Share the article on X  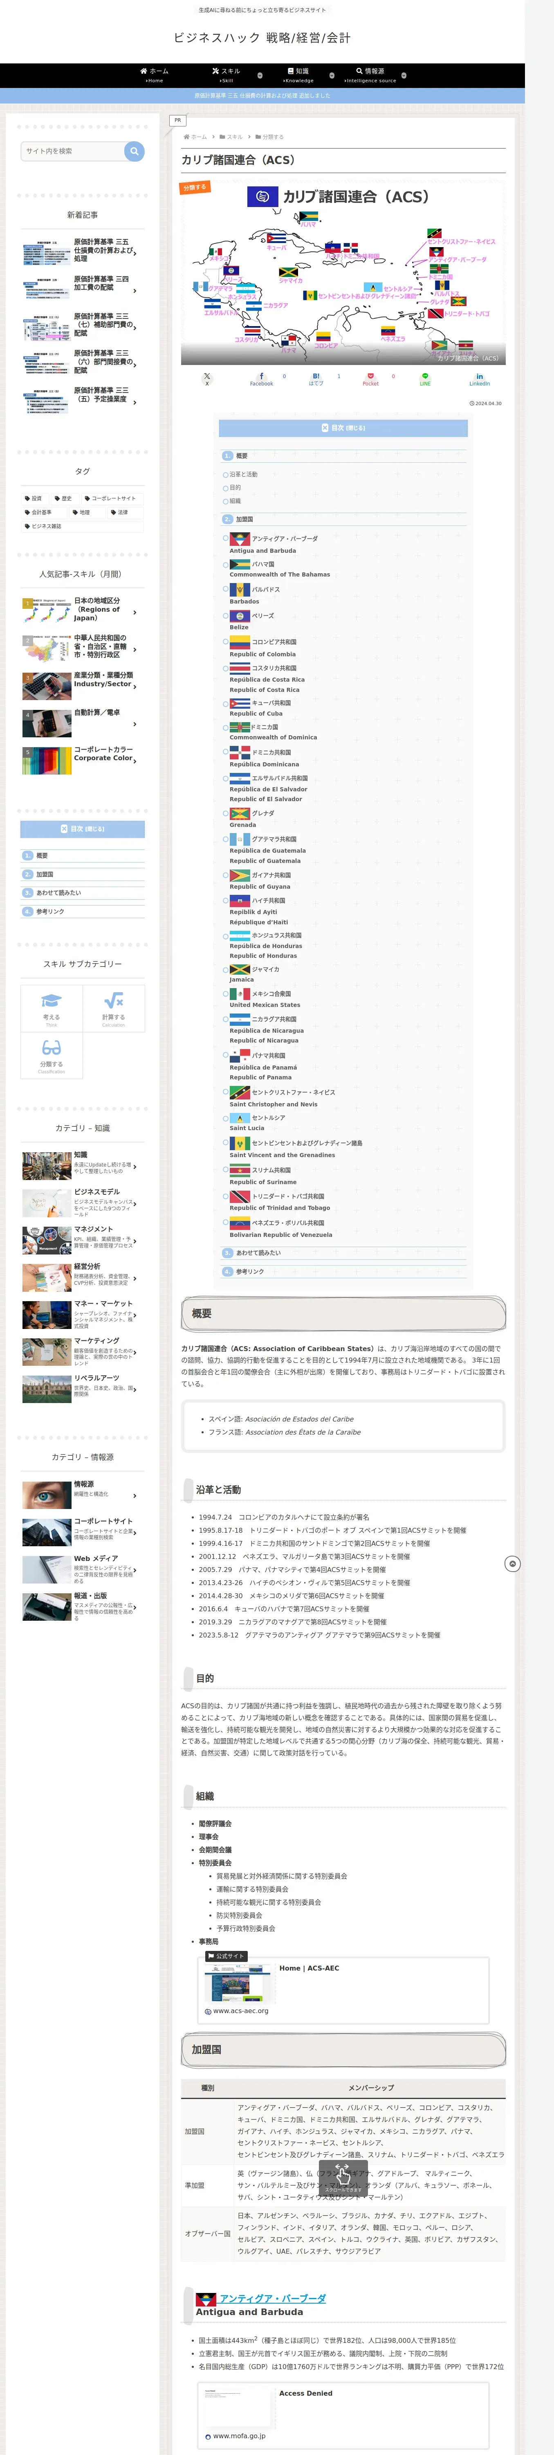[206, 379]
